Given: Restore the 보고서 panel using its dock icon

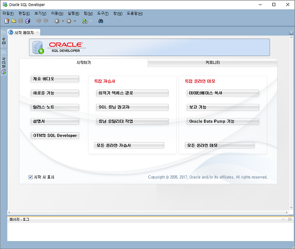Looking at the screenshot, I should coord(4,52).
